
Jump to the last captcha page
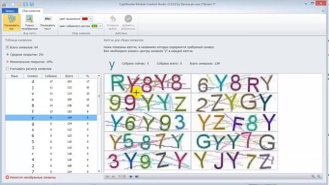click(137, 177)
